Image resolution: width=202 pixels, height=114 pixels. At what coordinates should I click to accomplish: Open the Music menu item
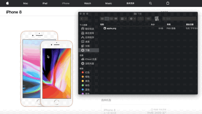pos(109,3)
